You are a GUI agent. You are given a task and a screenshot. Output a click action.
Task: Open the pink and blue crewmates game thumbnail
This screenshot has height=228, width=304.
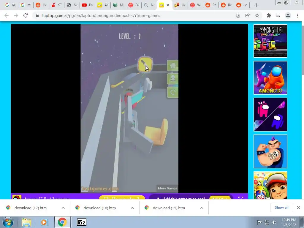[x=270, y=115]
